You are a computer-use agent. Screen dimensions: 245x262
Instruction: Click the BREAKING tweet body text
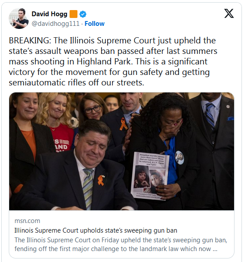(113, 61)
